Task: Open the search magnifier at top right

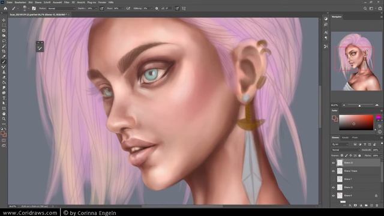Action: click(x=365, y=8)
